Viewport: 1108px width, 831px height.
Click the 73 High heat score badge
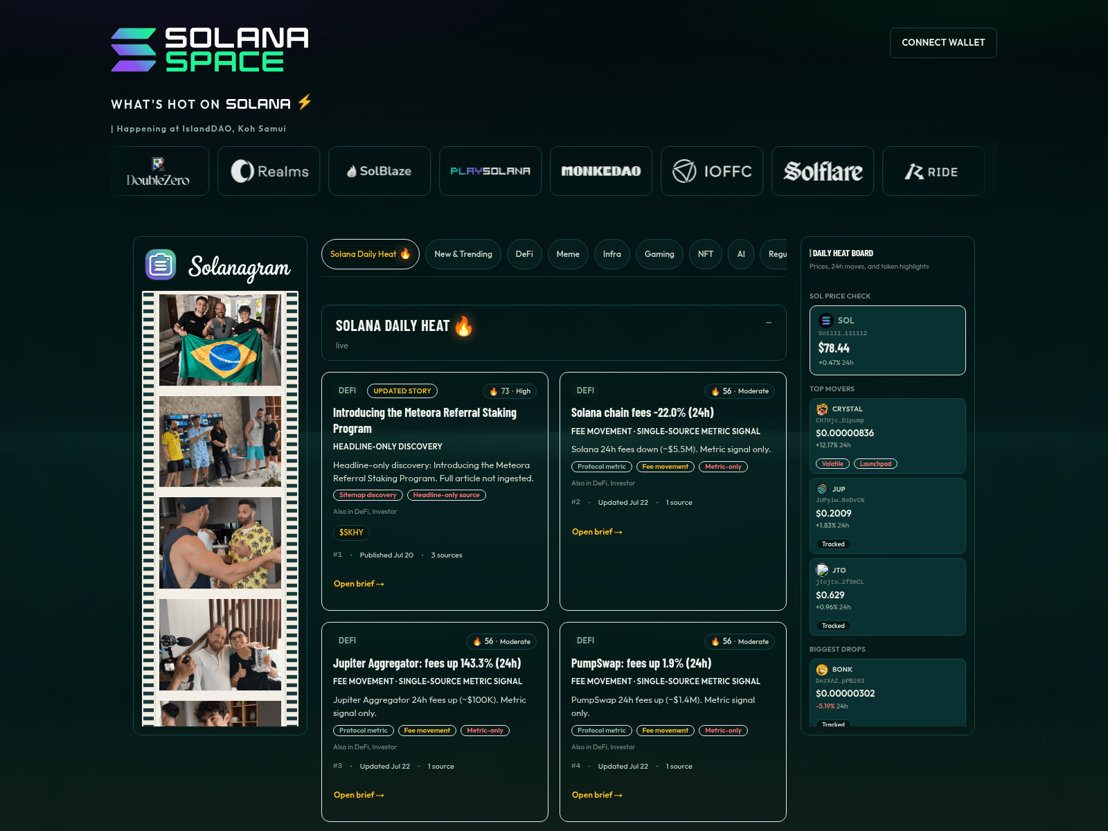510,391
